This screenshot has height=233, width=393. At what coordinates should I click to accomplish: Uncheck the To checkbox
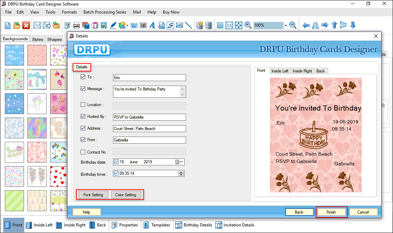tap(83, 77)
